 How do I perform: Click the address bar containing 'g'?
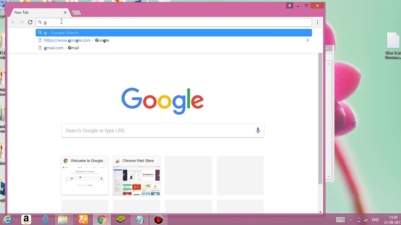174,22
